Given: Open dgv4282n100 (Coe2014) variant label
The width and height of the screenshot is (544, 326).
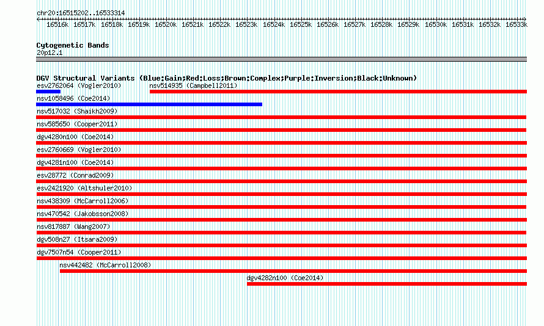Looking at the screenshot, I should coord(285,278).
